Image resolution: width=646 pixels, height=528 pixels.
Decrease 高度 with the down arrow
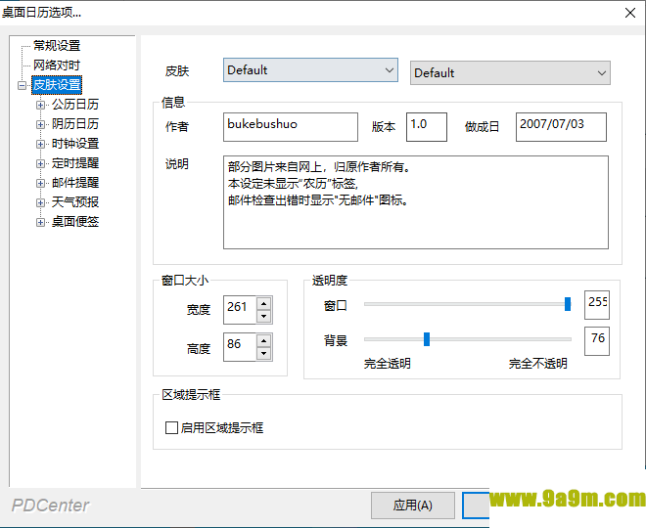click(263, 353)
